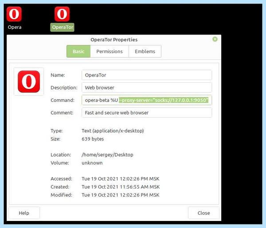Click the Command field with opera-beta
This screenshot has height=228, width=266.
(x=147, y=100)
